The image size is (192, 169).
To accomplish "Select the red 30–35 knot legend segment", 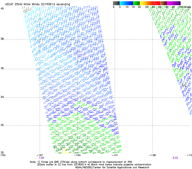I will pyautogui.click(x=157, y=3).
